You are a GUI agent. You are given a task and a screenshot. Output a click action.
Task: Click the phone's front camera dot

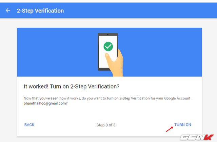[x=108, y=34]
